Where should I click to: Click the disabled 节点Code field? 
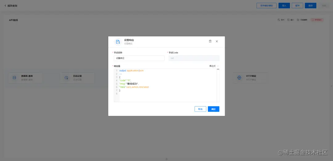tap(194, 58)
